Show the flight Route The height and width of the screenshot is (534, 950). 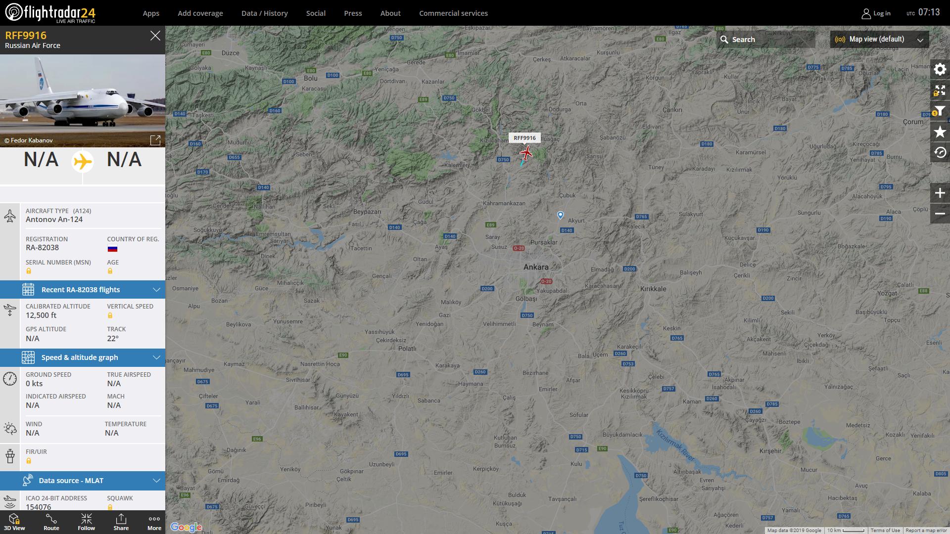(51, 522)
